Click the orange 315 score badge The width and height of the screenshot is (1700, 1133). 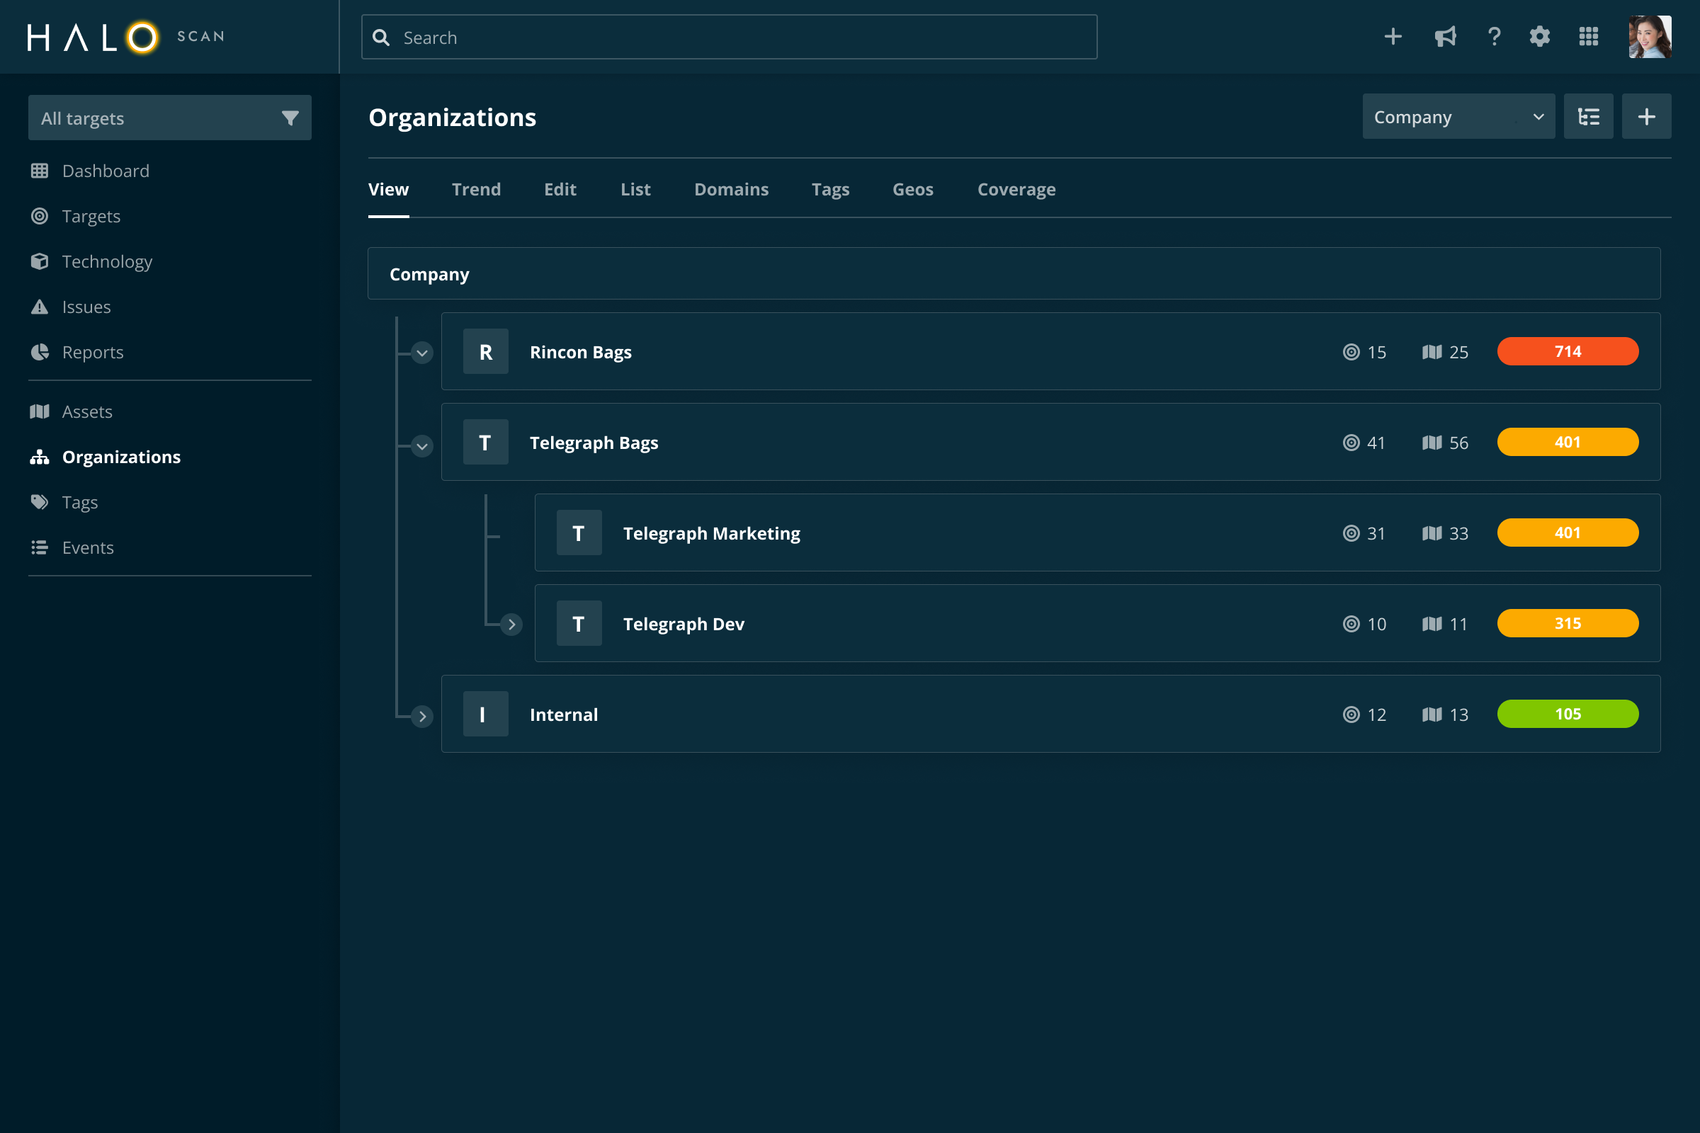click(1568, 624)
